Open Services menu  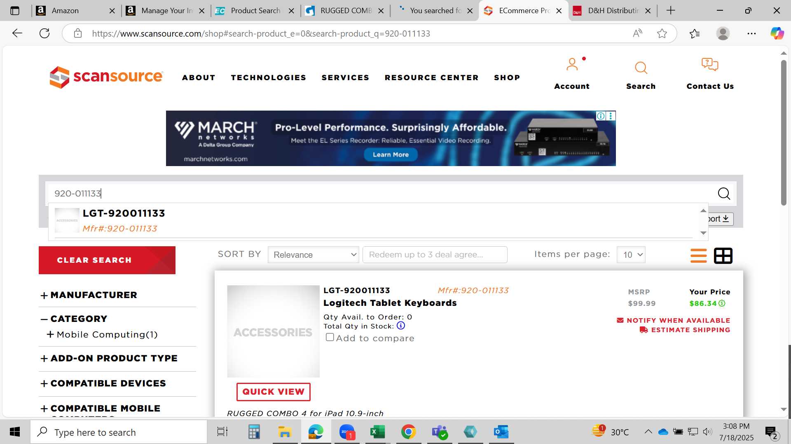coord(345,78)
